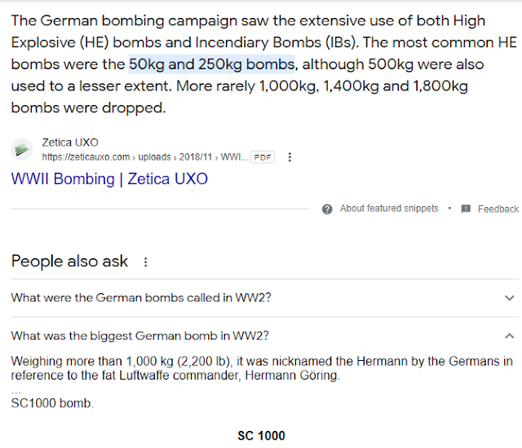Open the People also ask options dots
Screen dimensions: 522x448
coord(146,261)
